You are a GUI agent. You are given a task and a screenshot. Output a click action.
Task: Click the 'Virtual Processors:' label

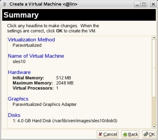click(33, 88)
